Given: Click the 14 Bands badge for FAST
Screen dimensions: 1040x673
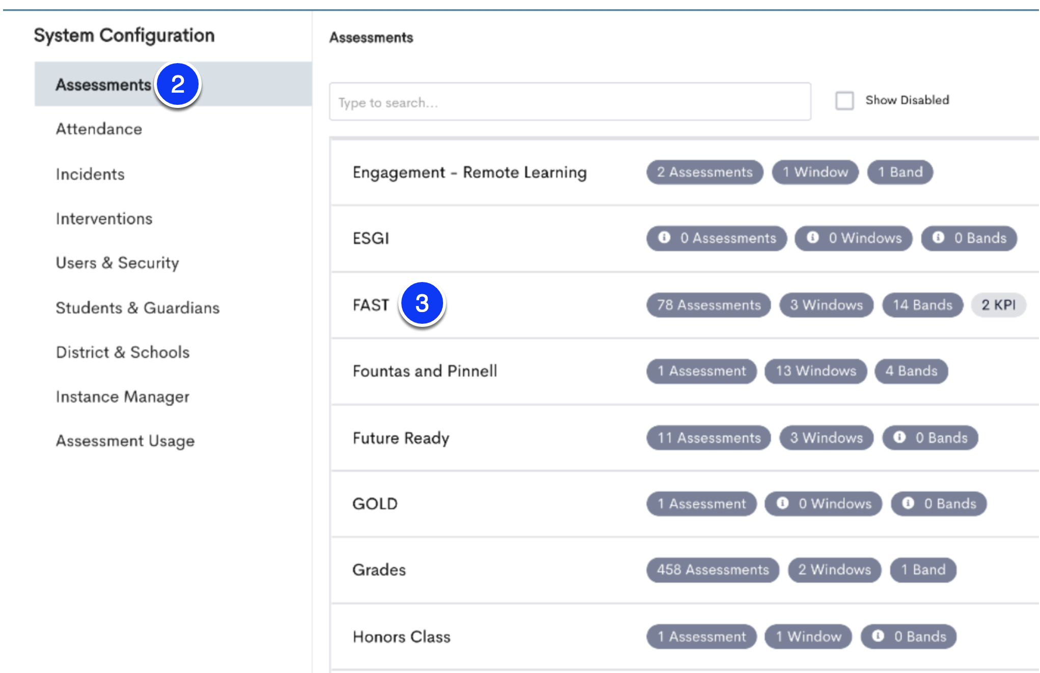Looking at the screenshot, I should [x=922, y=305].
